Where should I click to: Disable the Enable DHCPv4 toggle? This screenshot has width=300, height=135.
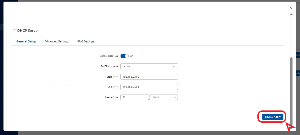(125, 56)
